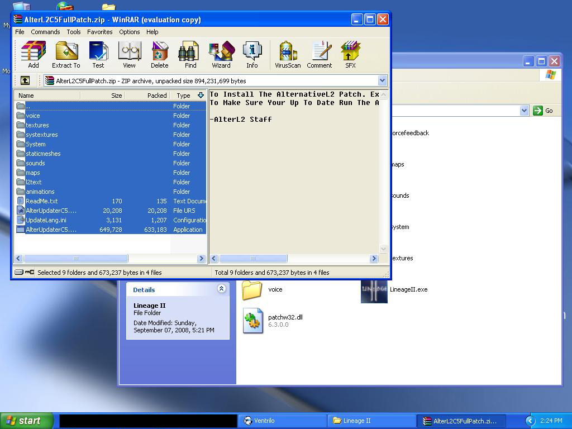572x429 pixels.
Task: Select the systextures folder row
Action: [111, 135]
